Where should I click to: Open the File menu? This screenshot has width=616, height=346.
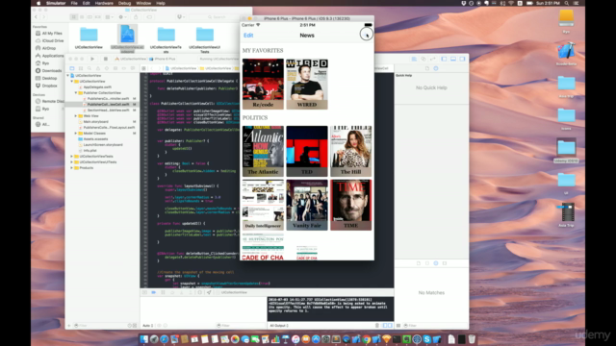click(74, 3)
